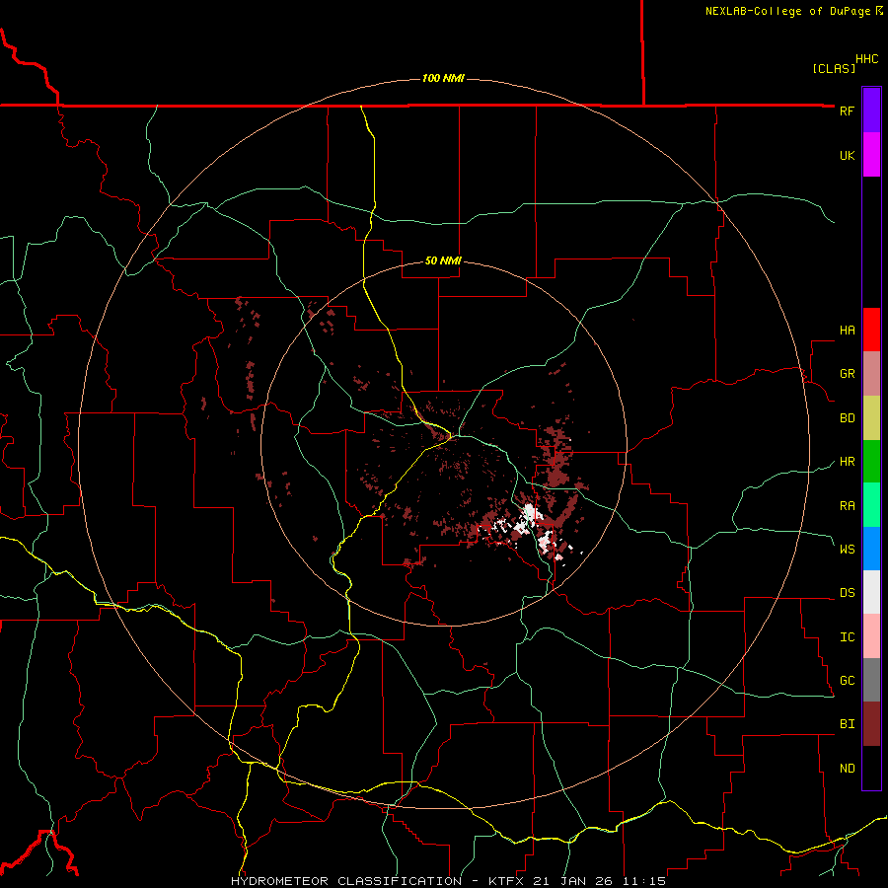This screenshot has width=888, height=888.
Task: Select the BD yellow legend block
Action: pos(871,418)
